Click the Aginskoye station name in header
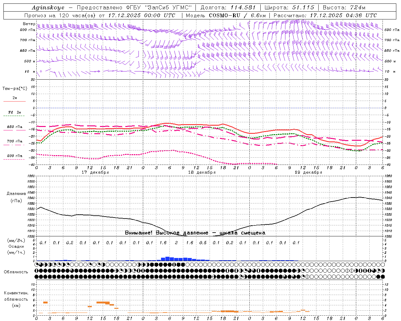Image resolution: width=401 pixels, height=321 pixels. click(48, 8)
